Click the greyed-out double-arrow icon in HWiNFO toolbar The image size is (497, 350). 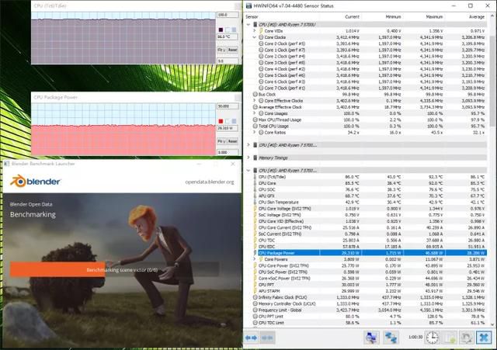[x=267, y=338]
